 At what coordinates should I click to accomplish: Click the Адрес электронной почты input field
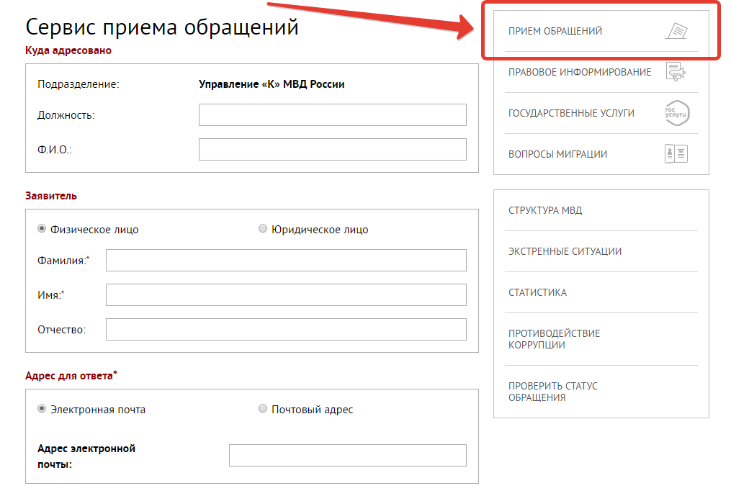pyautogui.click(x=348, y=455)
